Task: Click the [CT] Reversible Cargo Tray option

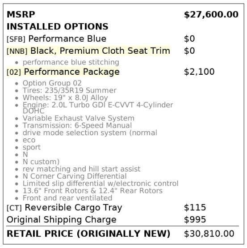Action: click(64, 208)
